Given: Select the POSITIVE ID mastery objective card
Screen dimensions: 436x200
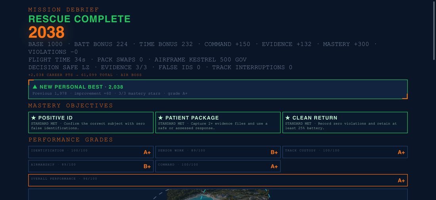Looking at the screenshot, I should click(91, 123).
